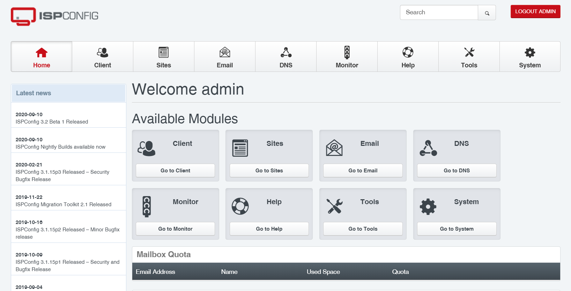
Task: Open news 'ISPConfig 3.1.15p1 Released – Security and Bugfix'
Action: coord(68,266)
